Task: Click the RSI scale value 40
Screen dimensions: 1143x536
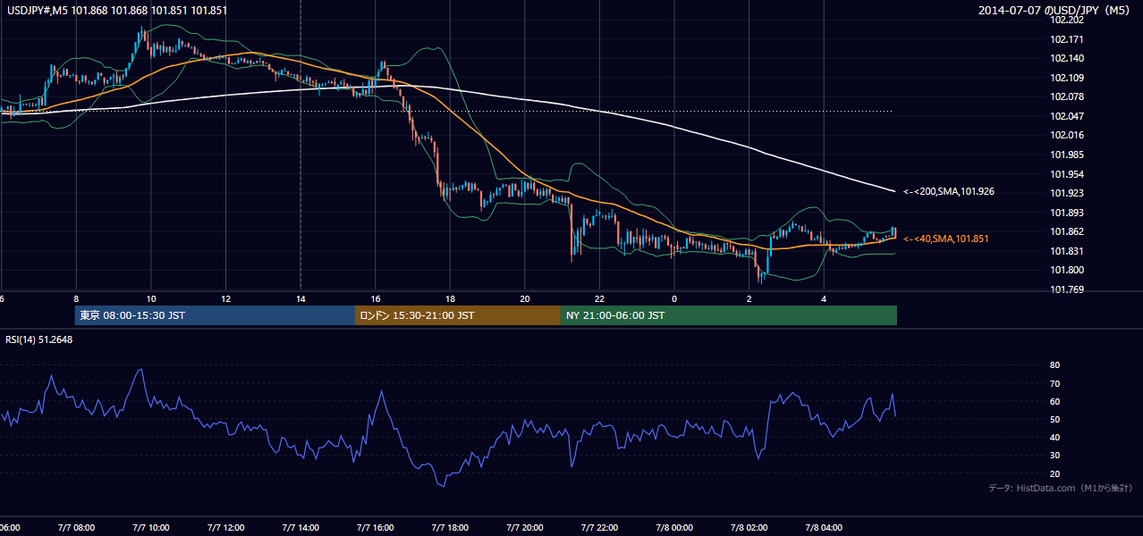Action: coord(1055,437)
